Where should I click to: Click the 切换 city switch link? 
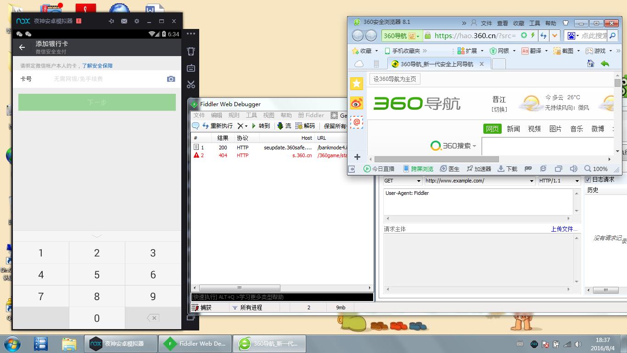tap(499, 109)
